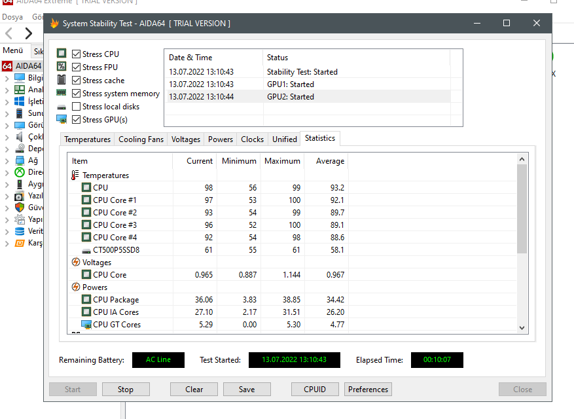Uncheck the Stress CPU checkbox
The image size is (574, 419).
tap(76, 54)
